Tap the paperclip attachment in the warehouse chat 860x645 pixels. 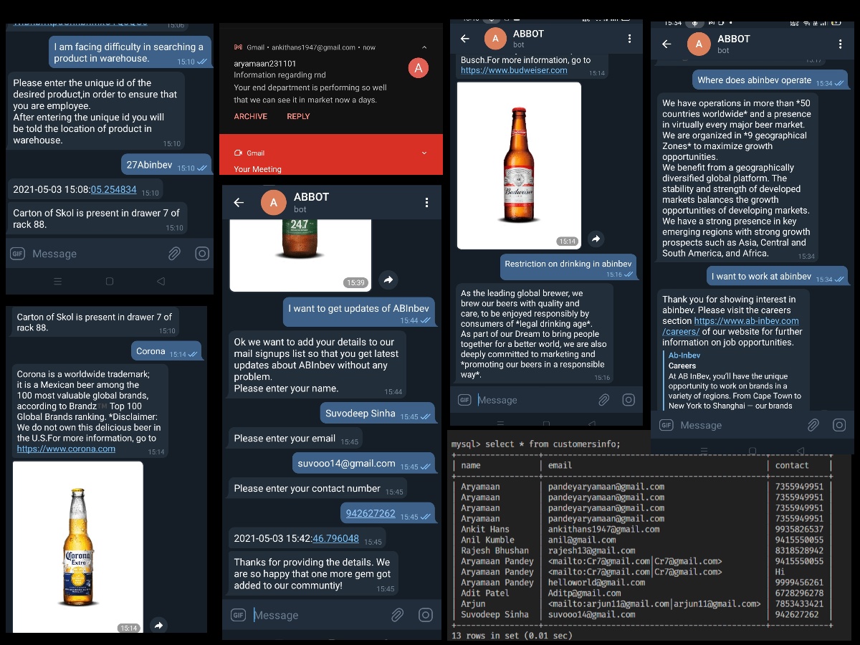pyautogui.click(x=174, y=253)
